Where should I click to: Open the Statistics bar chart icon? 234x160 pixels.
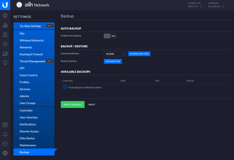tap(5, 25)
